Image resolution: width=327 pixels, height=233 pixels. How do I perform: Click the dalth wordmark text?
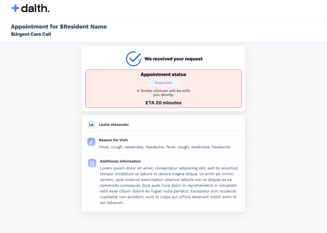35,8
